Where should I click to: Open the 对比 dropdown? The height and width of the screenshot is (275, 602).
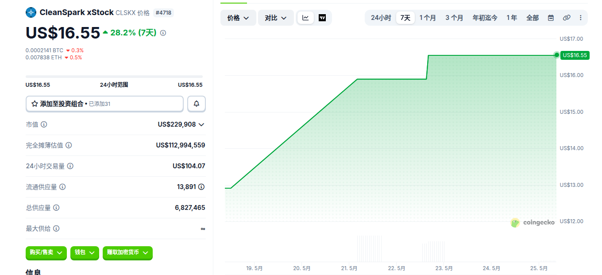tap(276, 18)
